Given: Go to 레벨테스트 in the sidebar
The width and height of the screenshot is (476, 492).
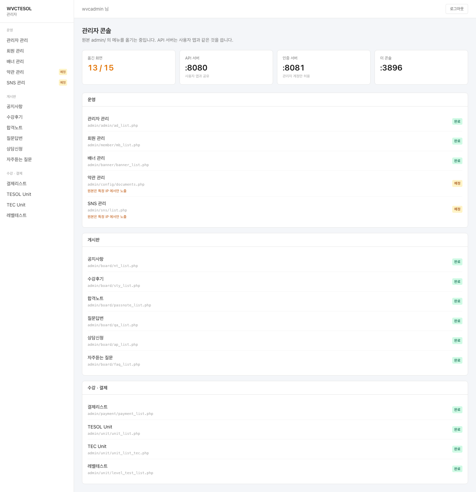Looking at the screenshot, I should point(37,215).
